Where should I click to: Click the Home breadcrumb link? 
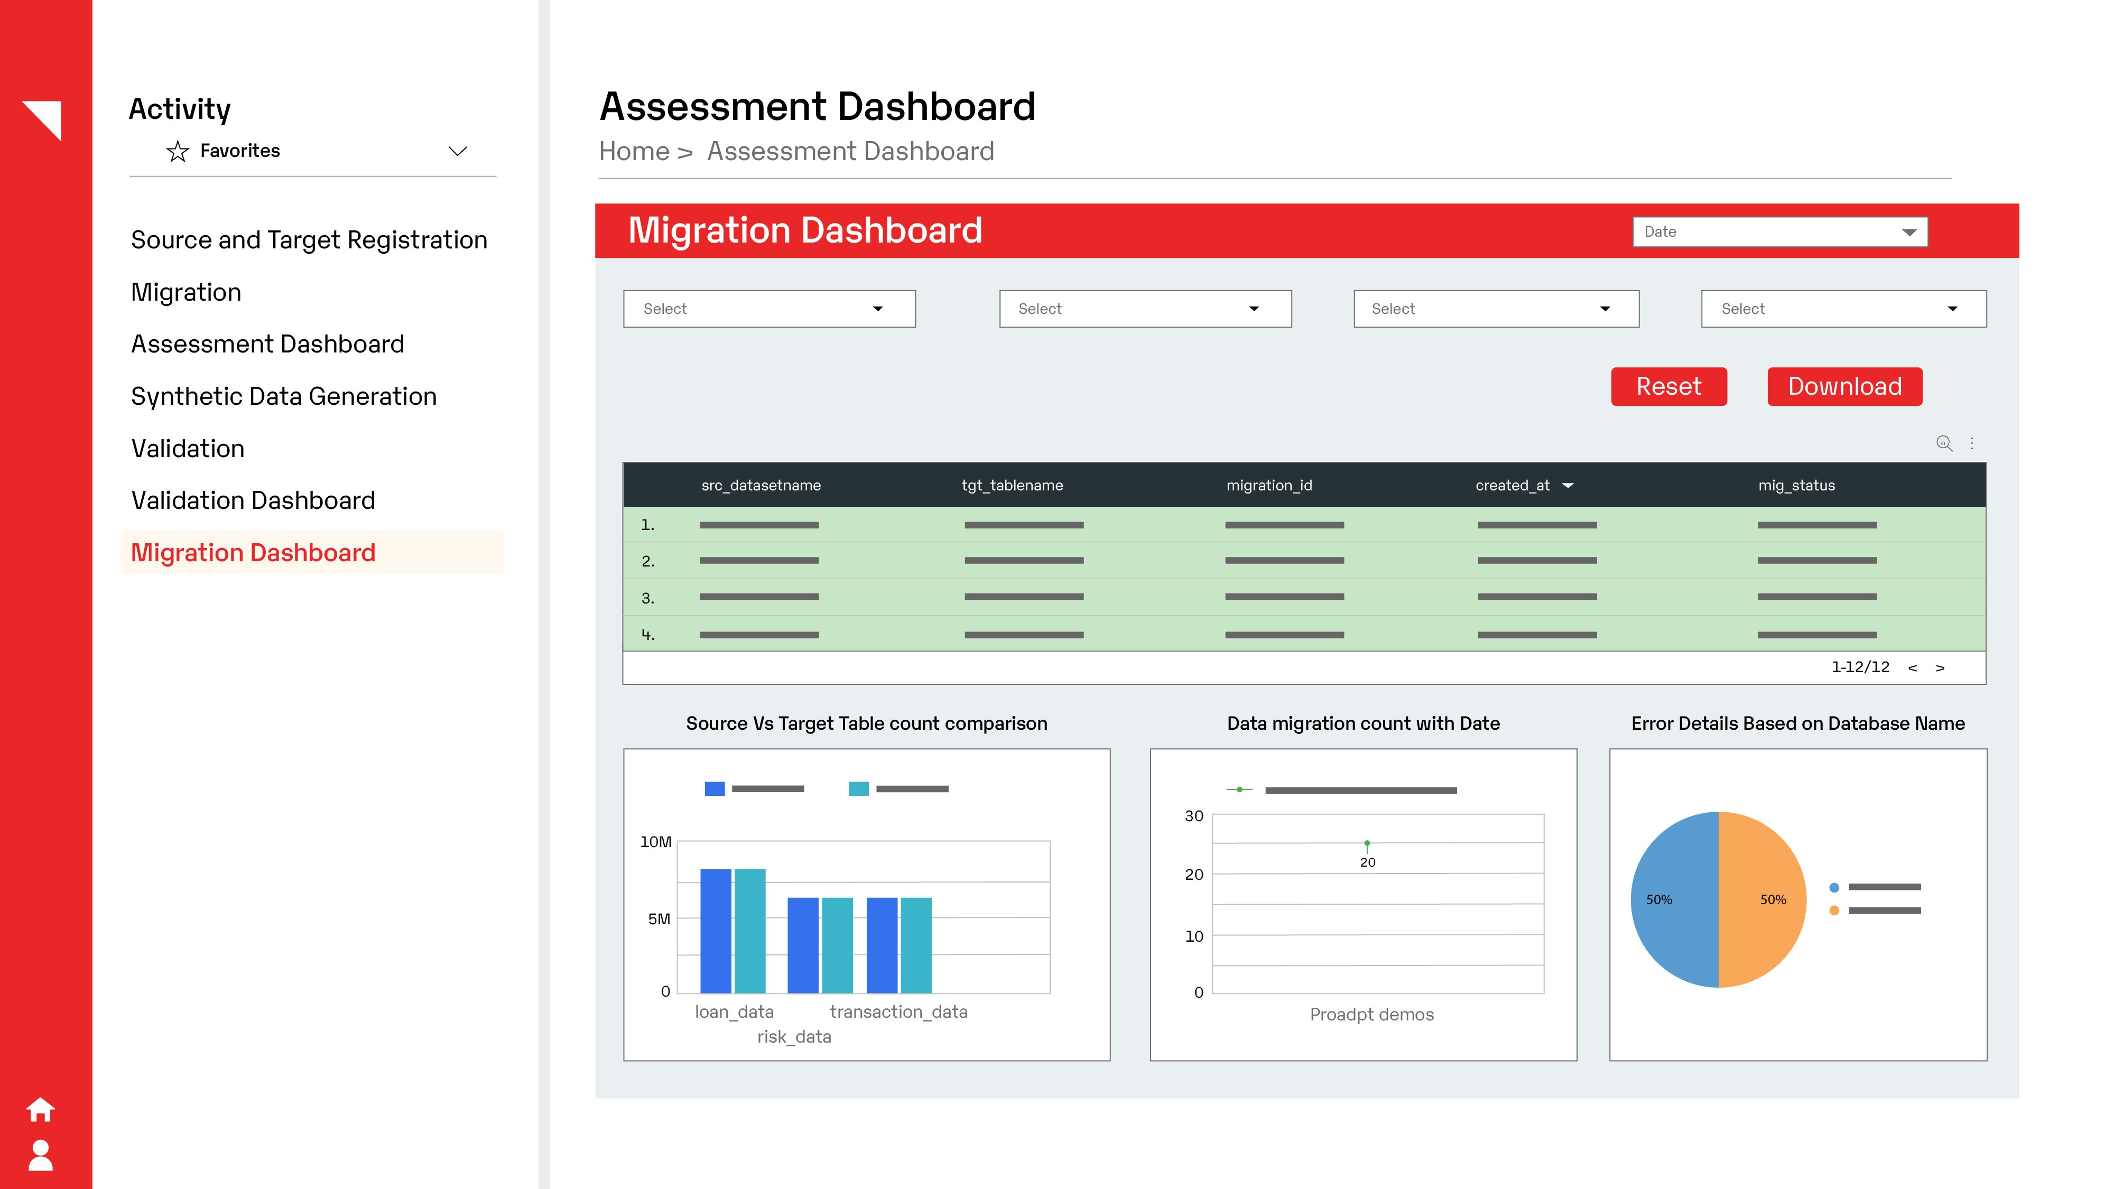click(x=634, y=151)
